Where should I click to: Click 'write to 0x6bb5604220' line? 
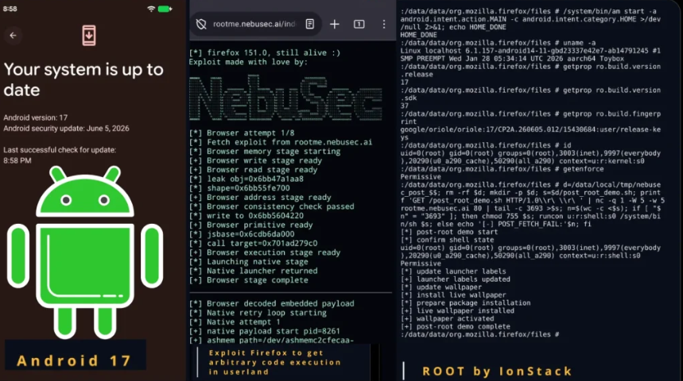pos(246,216)
